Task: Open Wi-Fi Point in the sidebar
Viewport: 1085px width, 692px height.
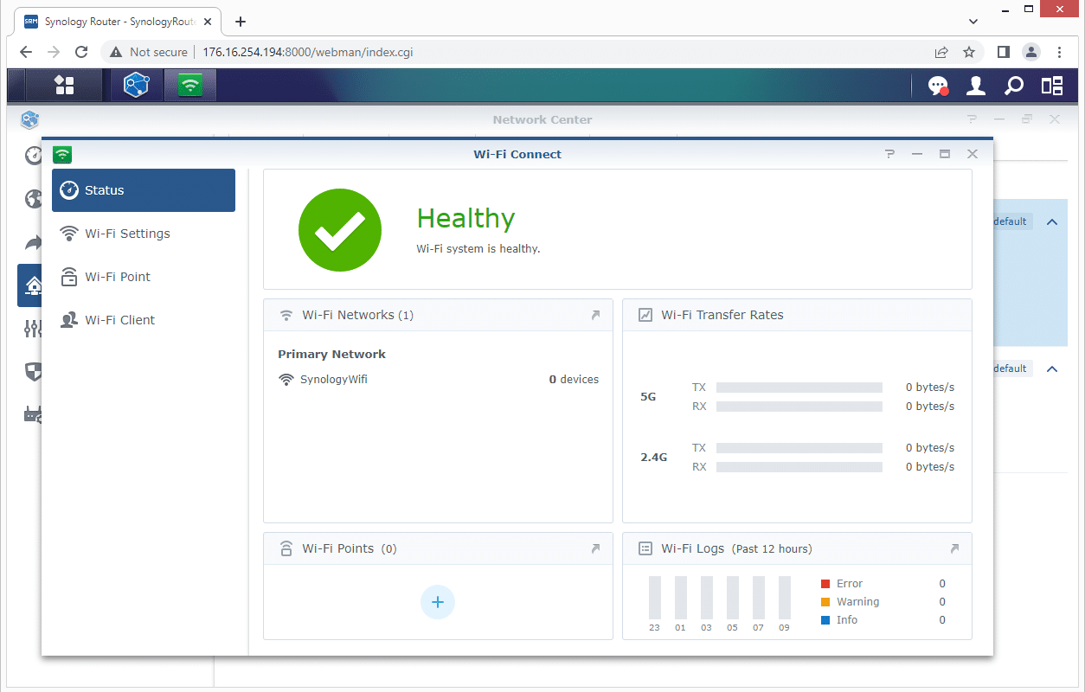Action: 144,277
